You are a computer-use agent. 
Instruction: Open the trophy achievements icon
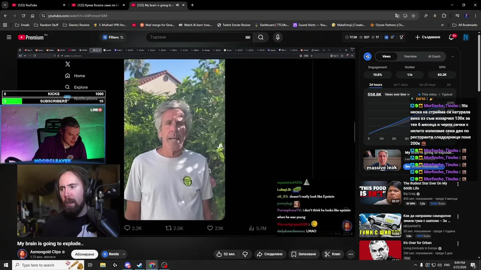coord(401,37)
